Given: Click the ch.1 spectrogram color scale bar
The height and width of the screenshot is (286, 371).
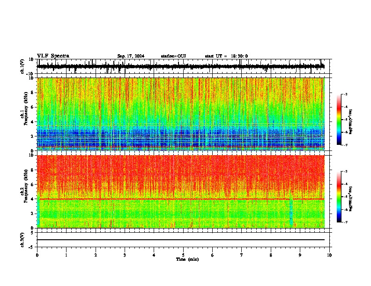Looking at the screenshot, I should [339, 120].
